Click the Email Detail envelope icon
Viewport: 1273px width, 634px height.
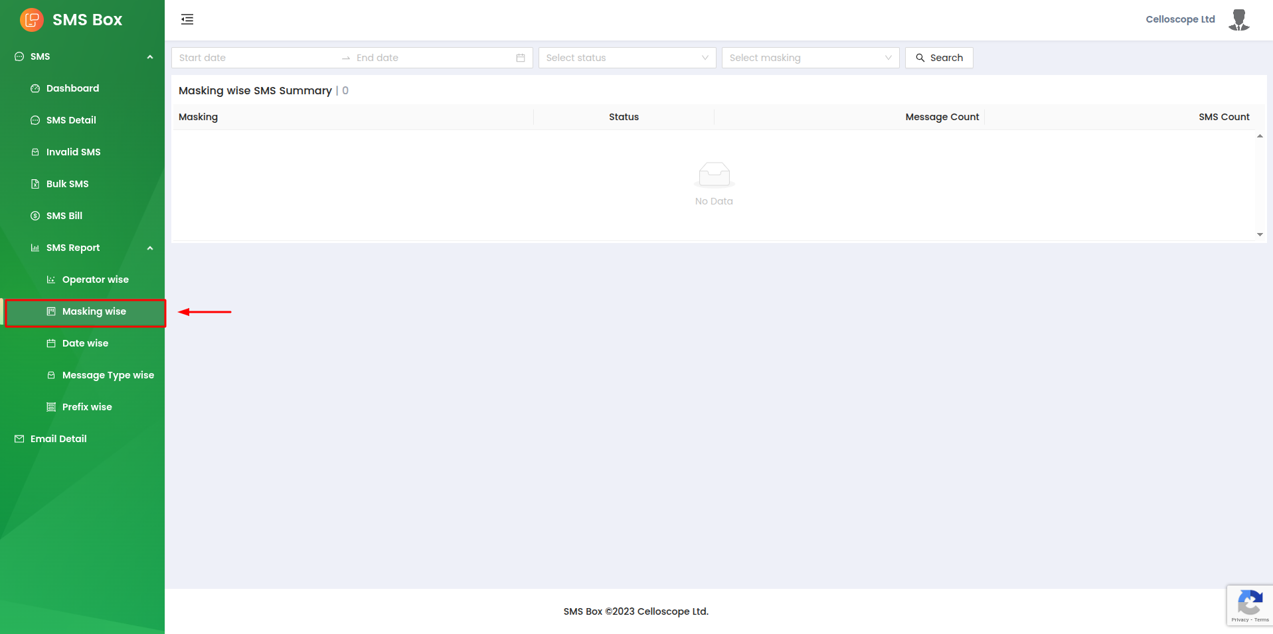pyautogui.click(x=19, y=439)
